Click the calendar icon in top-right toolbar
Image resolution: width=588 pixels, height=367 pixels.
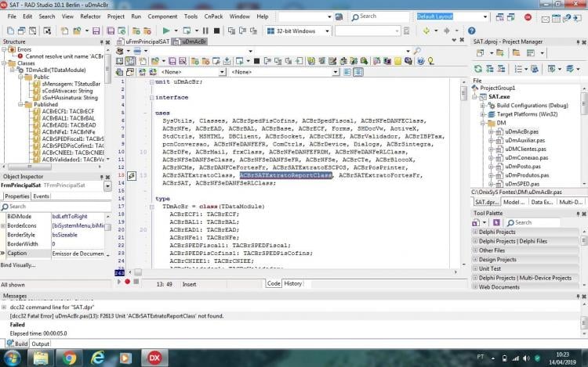coord(556,18)
